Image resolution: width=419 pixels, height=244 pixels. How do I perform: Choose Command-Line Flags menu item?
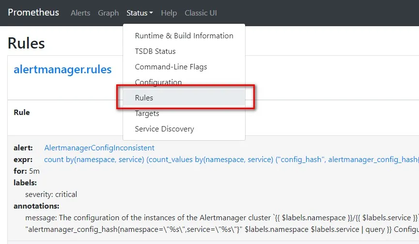point(184,66)
